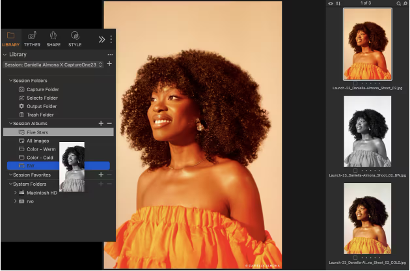The image size is (410, 271).
Task: Open the tool tab vertical dots menu
Action: point(111,39)
